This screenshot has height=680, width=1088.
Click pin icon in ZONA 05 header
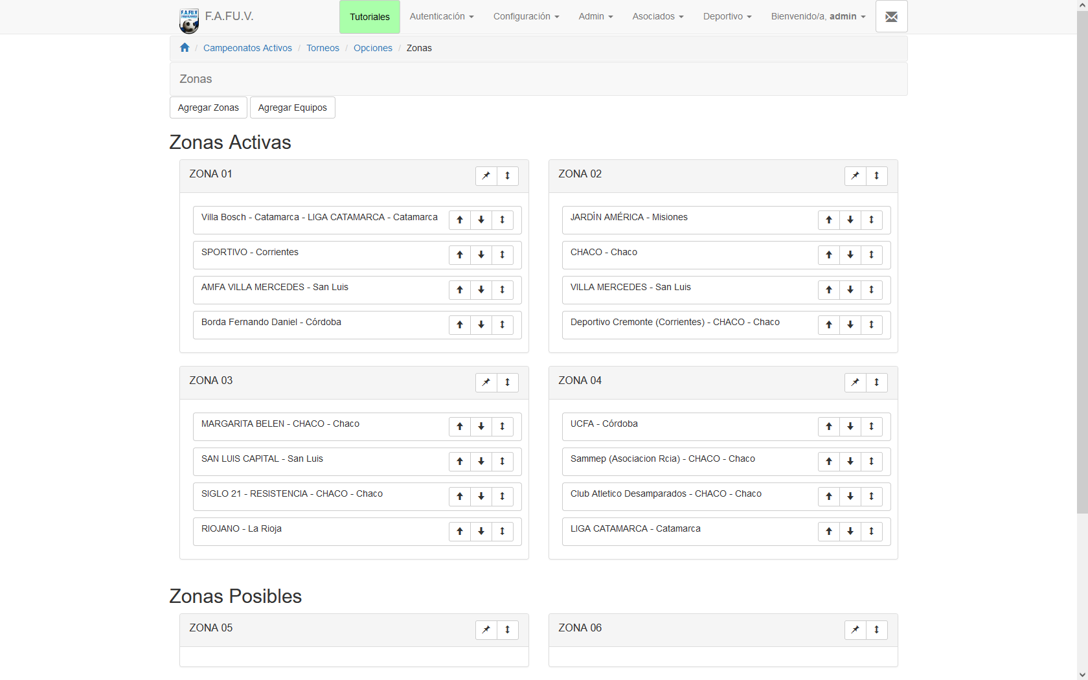click(x=486, y=629)
